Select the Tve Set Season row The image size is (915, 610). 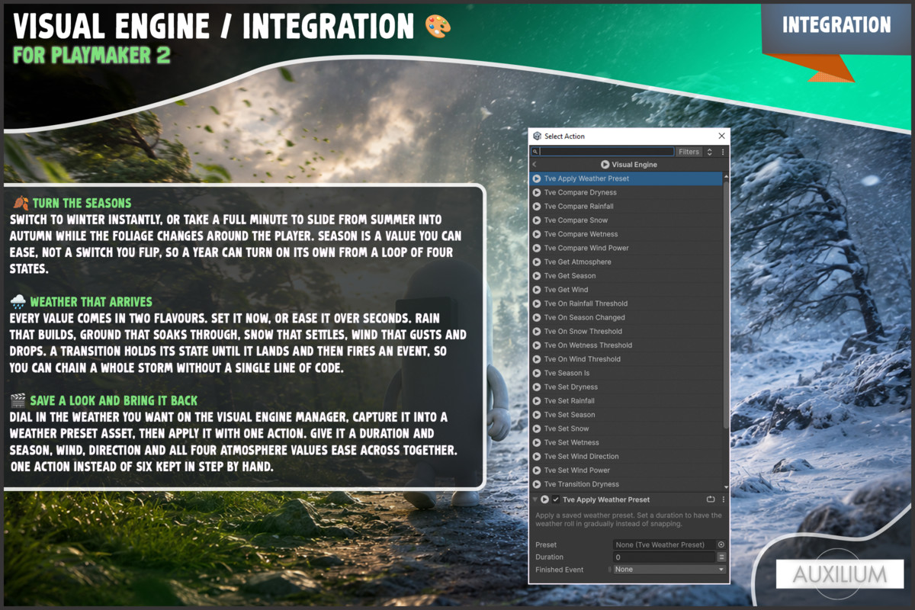pyautogui.click(x=625, y=415)
